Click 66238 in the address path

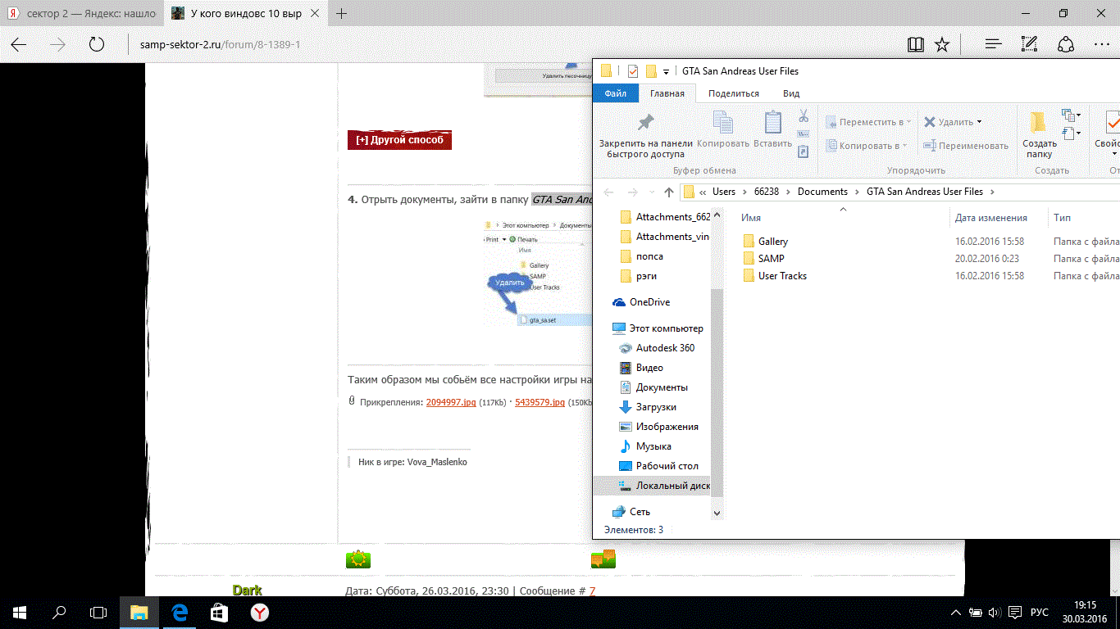767,192
